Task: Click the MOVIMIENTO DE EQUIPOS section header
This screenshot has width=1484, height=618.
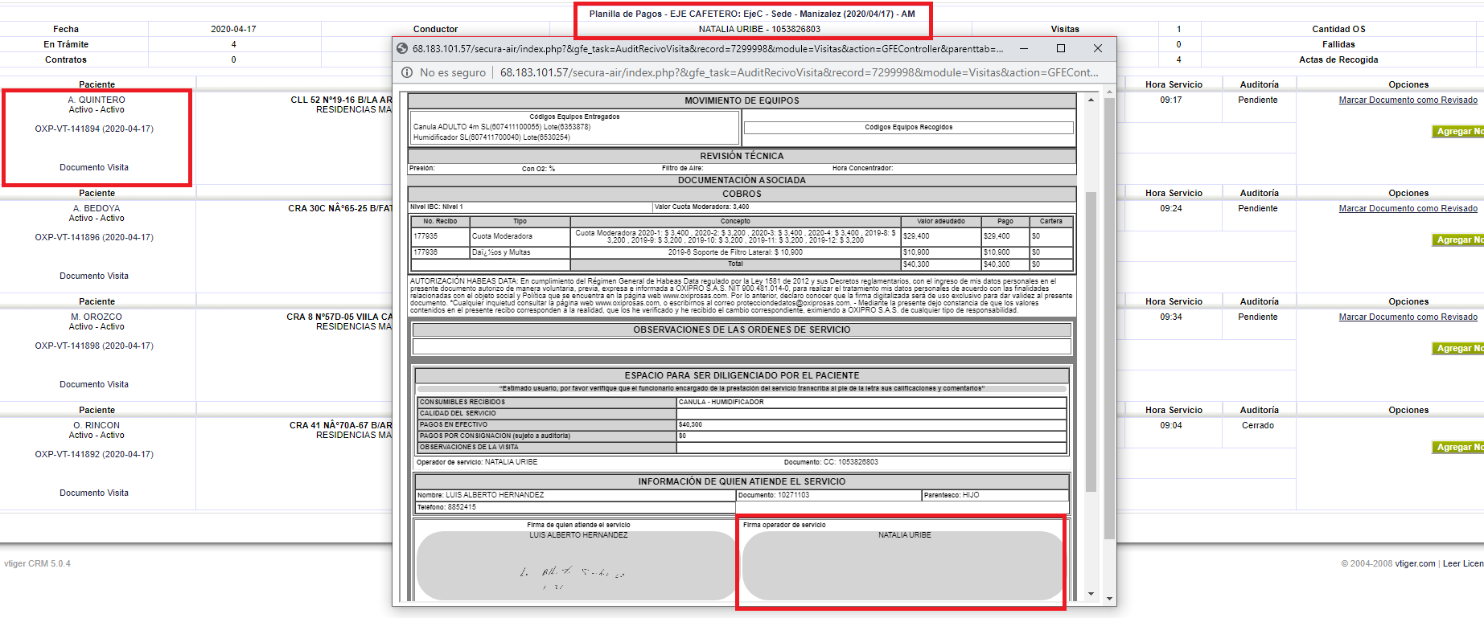Action: click(x=742, y=100)
